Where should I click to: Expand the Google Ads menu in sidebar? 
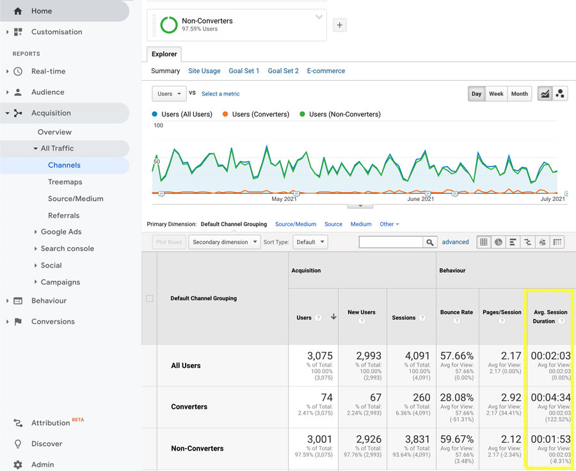pyautogui.click(x=60, y=232)
